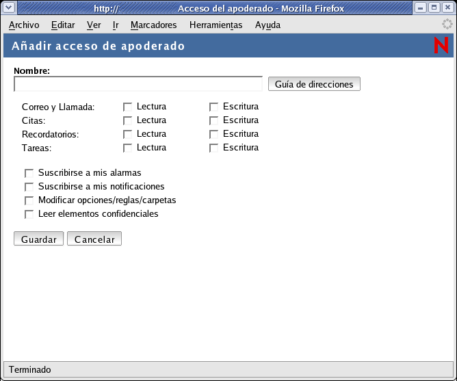Click the Nombre text field
Viewport: 457px width, 381px height.
(138, 84)
